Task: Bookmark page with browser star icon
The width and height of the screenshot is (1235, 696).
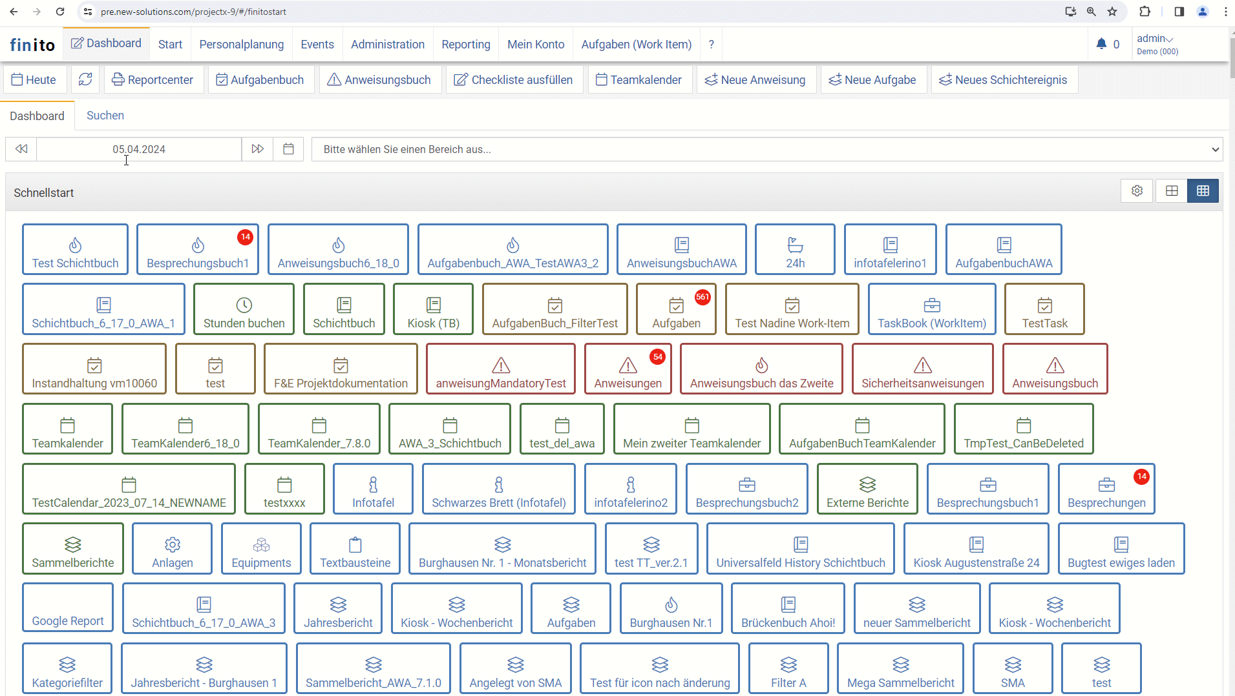Action: [x=1112, y=12]
